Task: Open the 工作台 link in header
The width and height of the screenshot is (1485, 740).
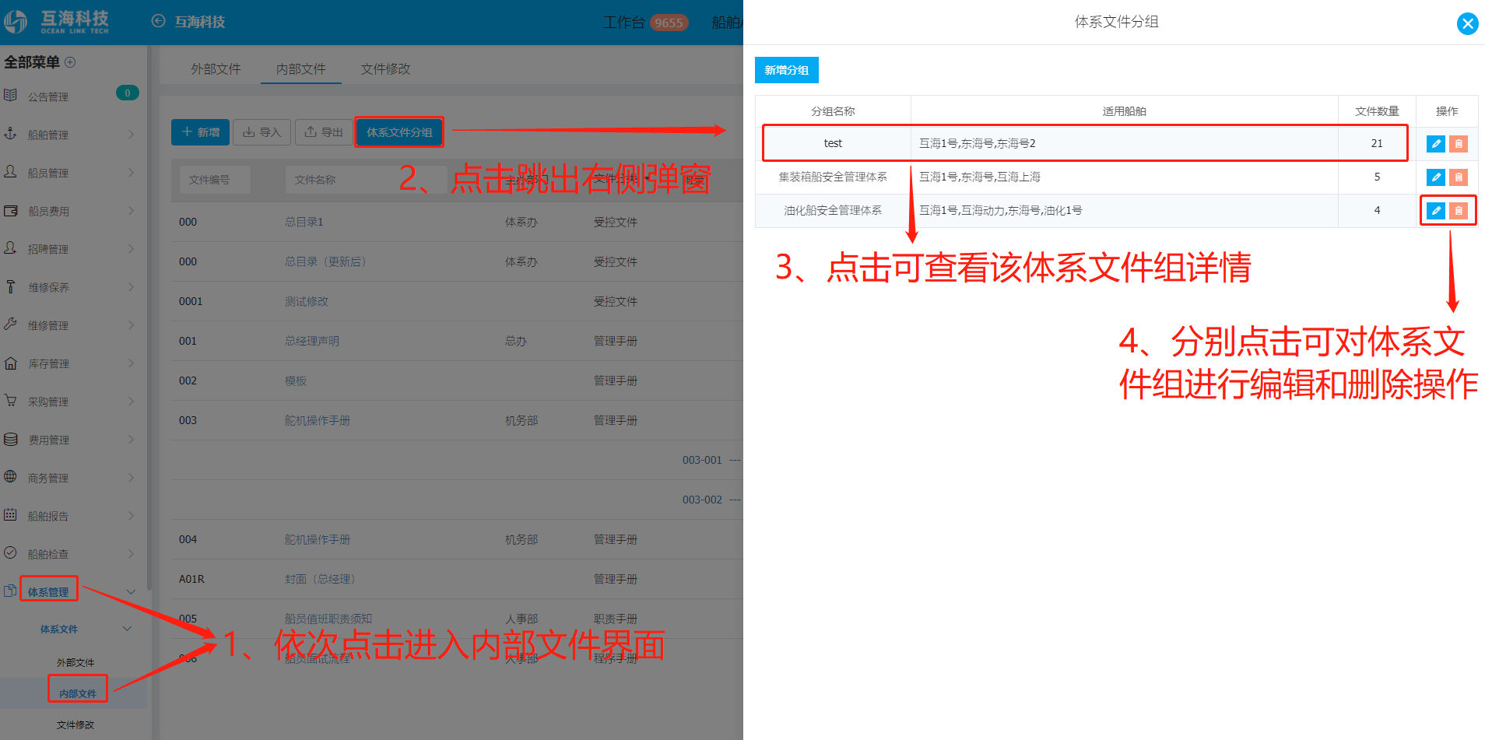Action: [624, 23]
